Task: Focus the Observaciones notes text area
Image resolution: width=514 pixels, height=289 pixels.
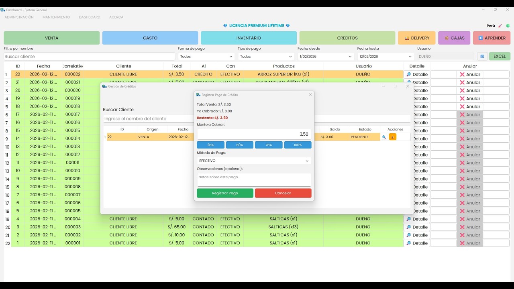Action: [254, 180]
